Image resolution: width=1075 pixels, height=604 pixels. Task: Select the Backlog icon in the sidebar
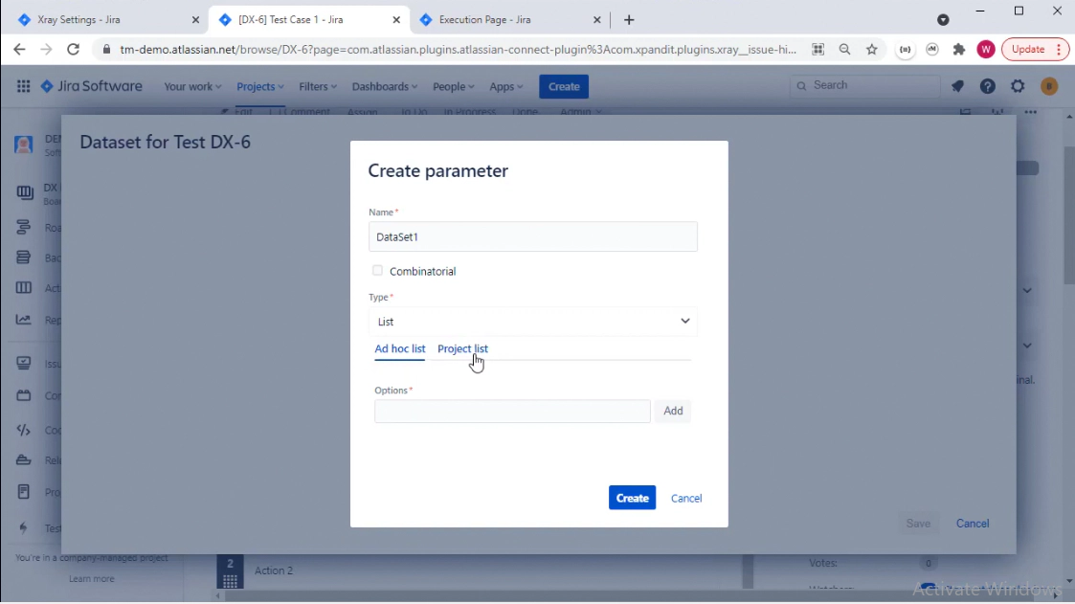25,257
